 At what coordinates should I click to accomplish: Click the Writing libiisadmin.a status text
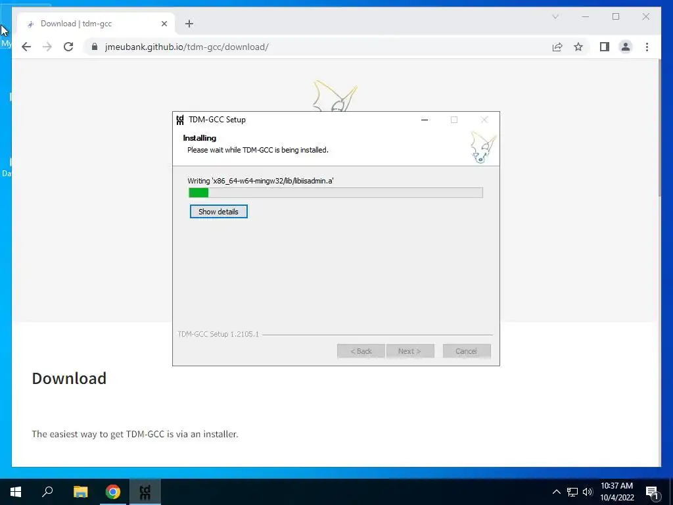click(260, 181)
